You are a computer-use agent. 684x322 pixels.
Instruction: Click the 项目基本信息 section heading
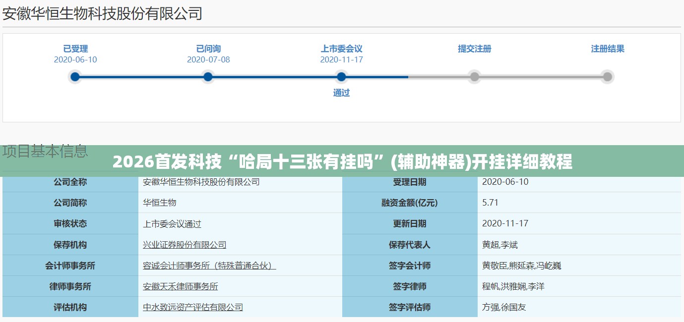[46, 151]
